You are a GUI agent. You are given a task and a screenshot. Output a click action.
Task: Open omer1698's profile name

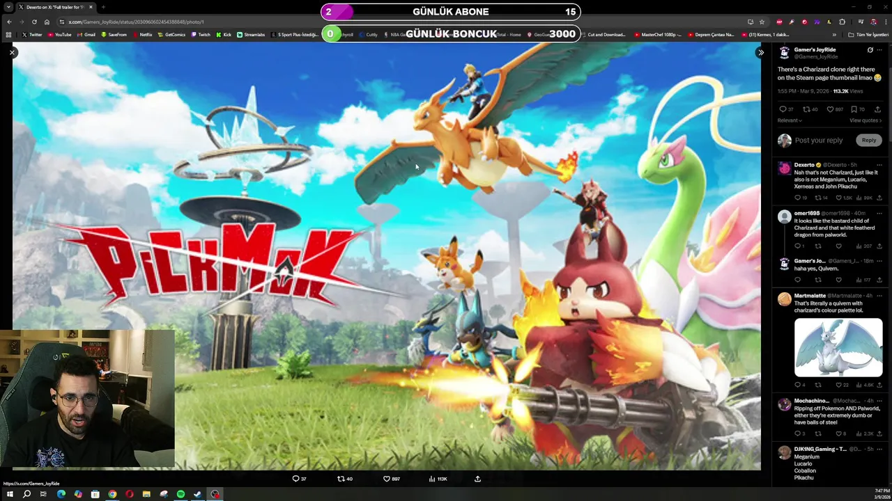(806, 213)
